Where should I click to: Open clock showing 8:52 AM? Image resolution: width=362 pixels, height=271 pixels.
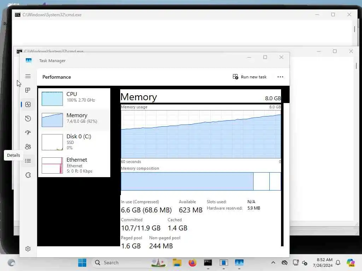coord(322,263)
